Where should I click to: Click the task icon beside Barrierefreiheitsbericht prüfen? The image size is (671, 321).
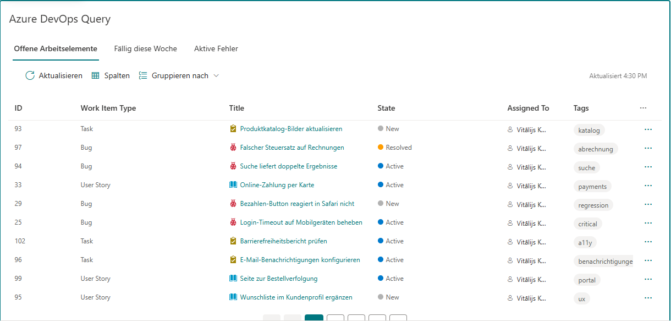(233, 241)
